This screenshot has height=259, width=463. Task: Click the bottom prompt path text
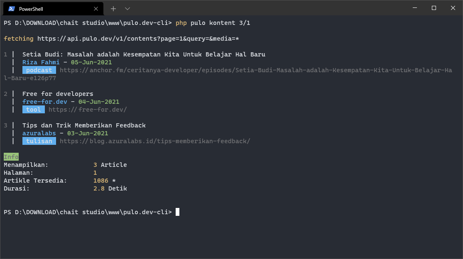coord(88,212)
